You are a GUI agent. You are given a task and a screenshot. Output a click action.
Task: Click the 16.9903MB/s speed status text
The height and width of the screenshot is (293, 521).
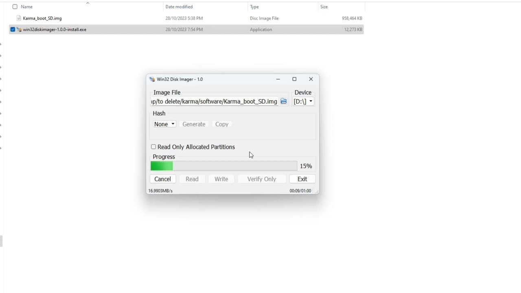pyautogui.click(x=160, y=190)
